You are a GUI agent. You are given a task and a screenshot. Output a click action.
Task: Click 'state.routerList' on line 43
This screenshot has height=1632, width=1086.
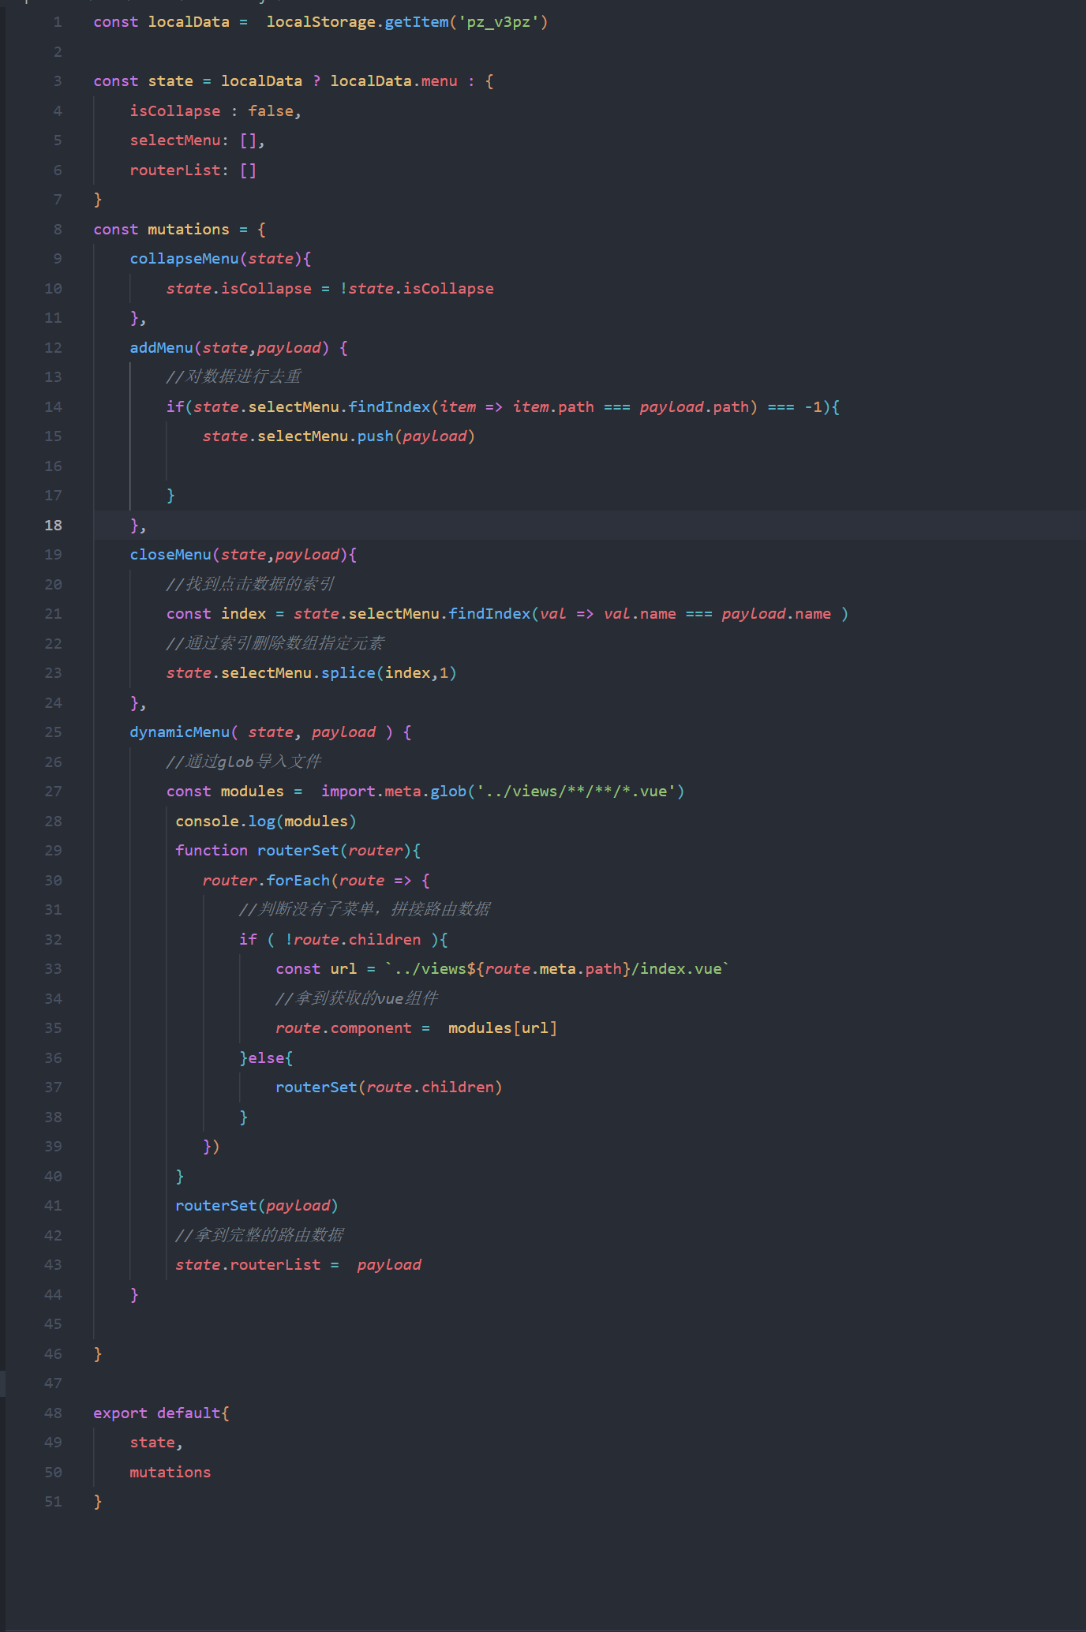[x=248, y=1265]
